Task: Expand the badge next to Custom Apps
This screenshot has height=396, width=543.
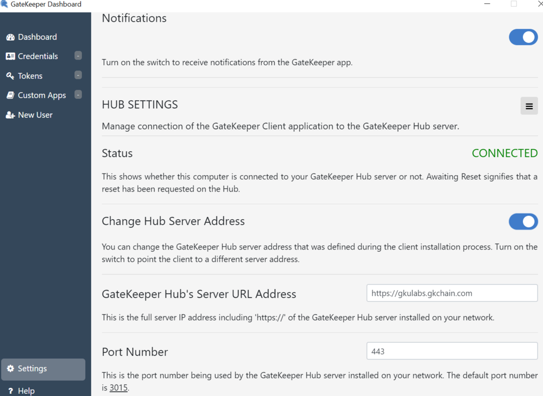Action: tap(78, 95)
